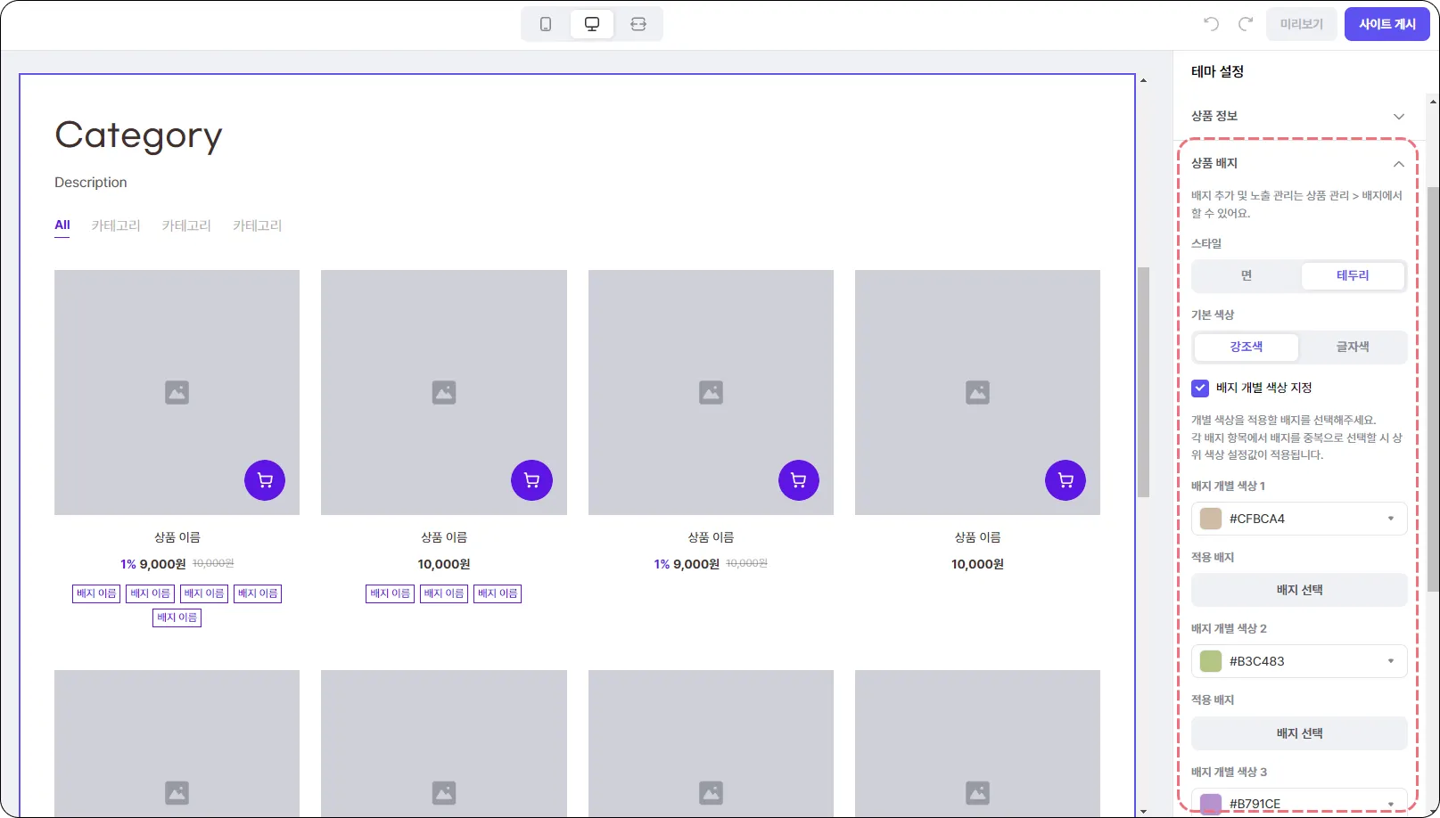Click the Category heading text
Screen dimensions: 1440x818
pyautogui.click(x=138, y=135)
